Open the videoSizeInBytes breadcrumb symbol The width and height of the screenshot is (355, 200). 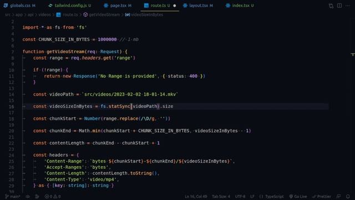tap(147, 15)
